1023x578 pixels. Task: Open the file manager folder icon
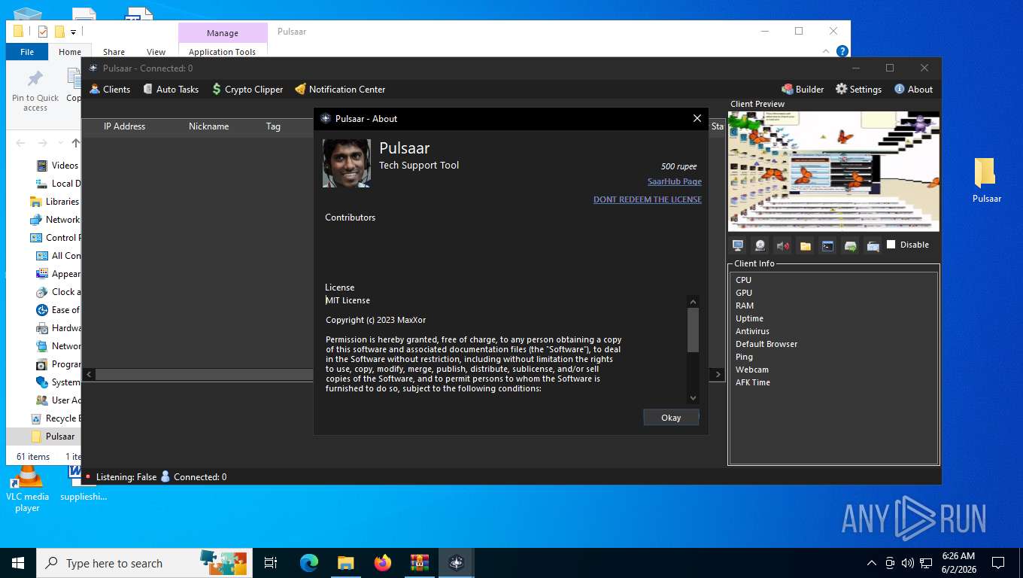point(805,245)
